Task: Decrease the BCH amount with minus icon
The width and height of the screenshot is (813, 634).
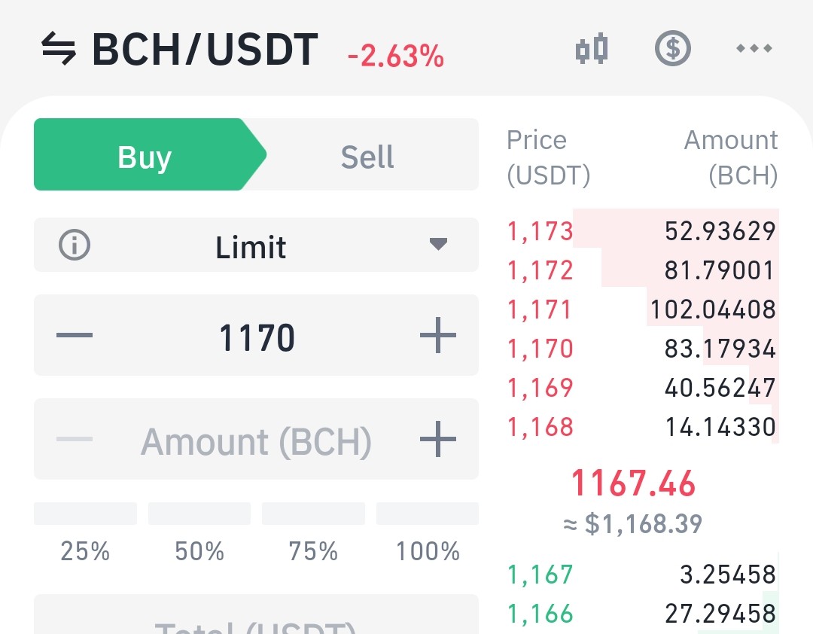Action: coord(74,439)
